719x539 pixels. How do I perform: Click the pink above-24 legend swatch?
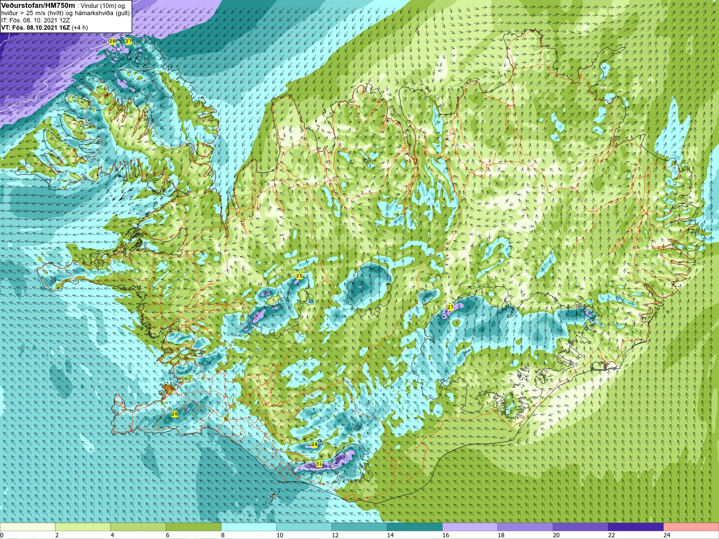click(691, 527)
